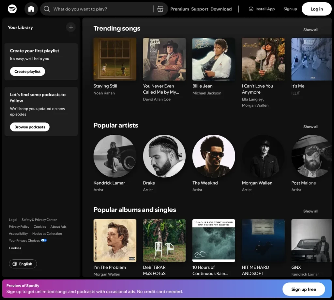Viewport: 334px width, 300px height.
Task: Click Sign up in the top bar
Action: click(290, 9)
